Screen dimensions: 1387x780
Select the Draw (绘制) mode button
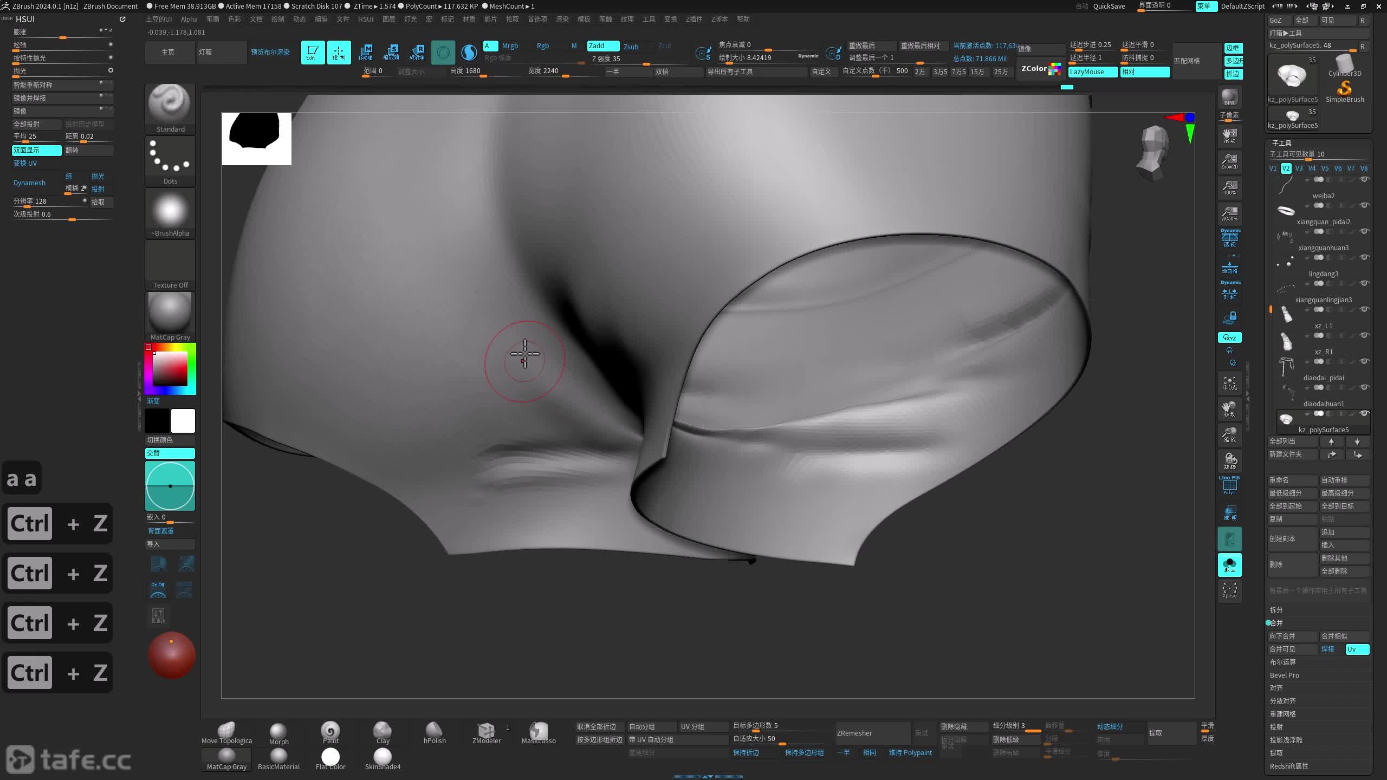click(339, 53)
